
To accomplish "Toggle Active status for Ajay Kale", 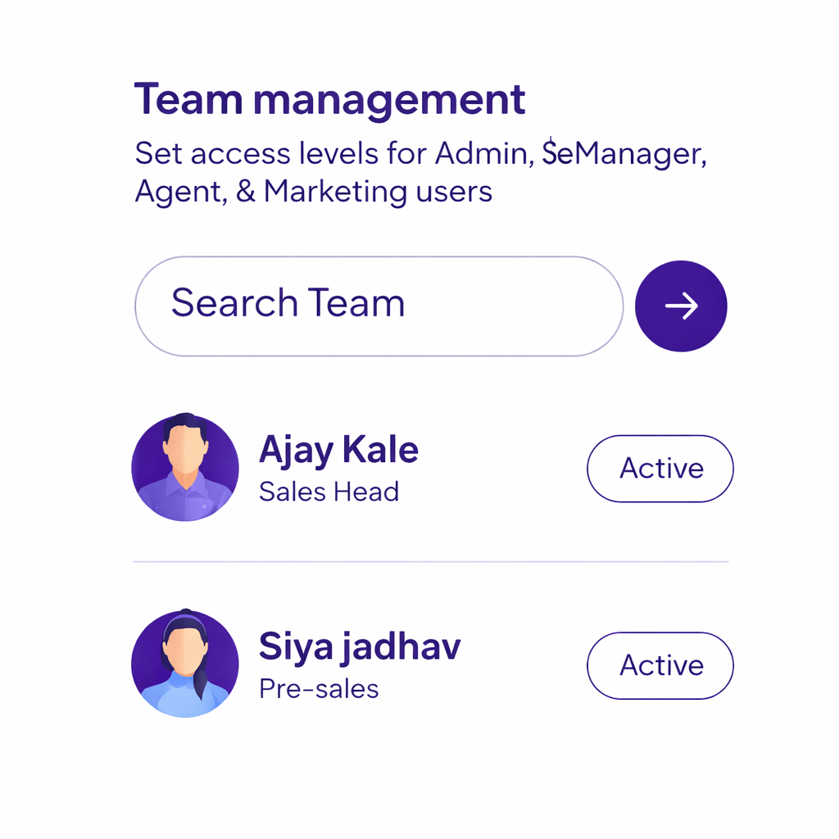I will click(x=660, y=469).
